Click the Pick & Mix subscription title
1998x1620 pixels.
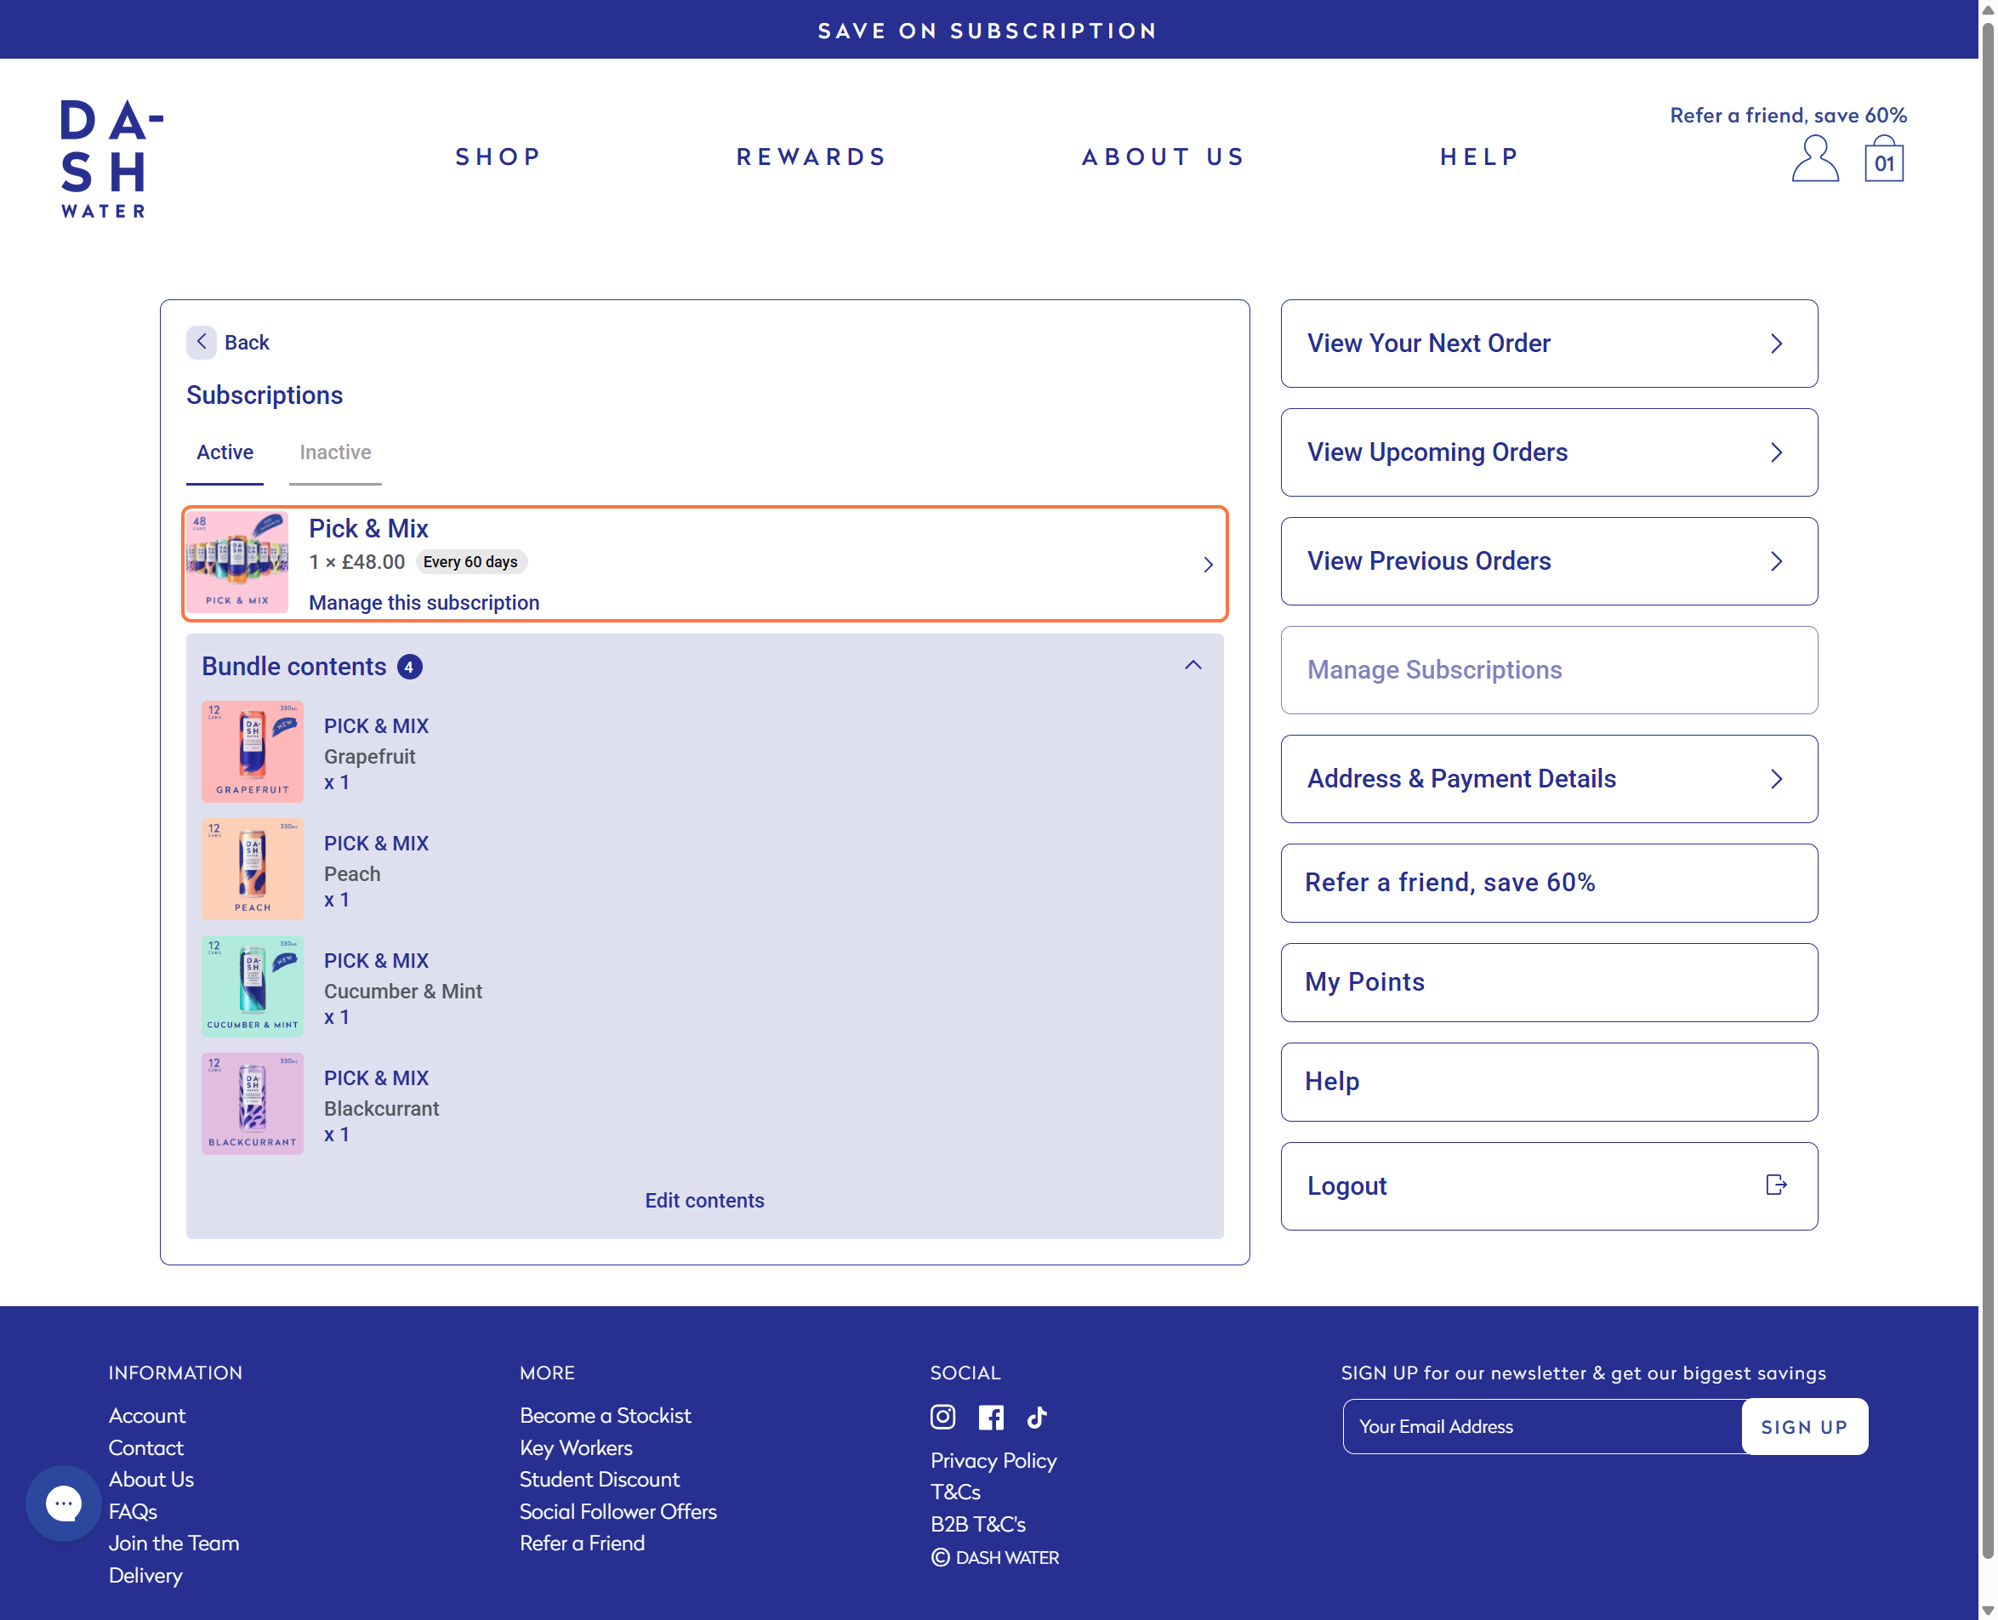(x=368, y=528)
